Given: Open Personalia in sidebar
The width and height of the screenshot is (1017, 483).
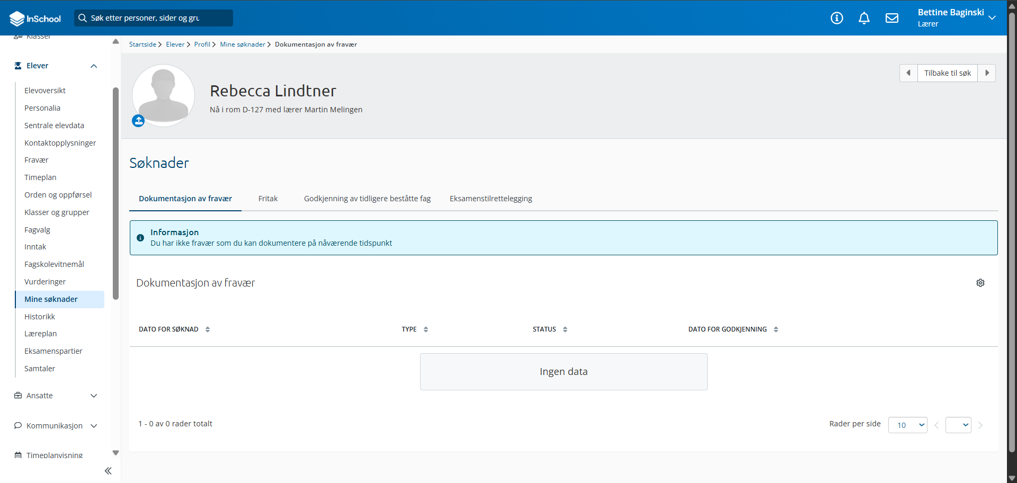Looking at the screenshot, I should [x=42, y=108].
